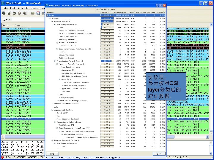Collapse the Ethernet tree node
Screen dimensions: 214x160
point(50,18)
